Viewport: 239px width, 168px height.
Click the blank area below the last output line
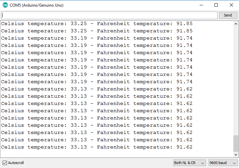116,154
